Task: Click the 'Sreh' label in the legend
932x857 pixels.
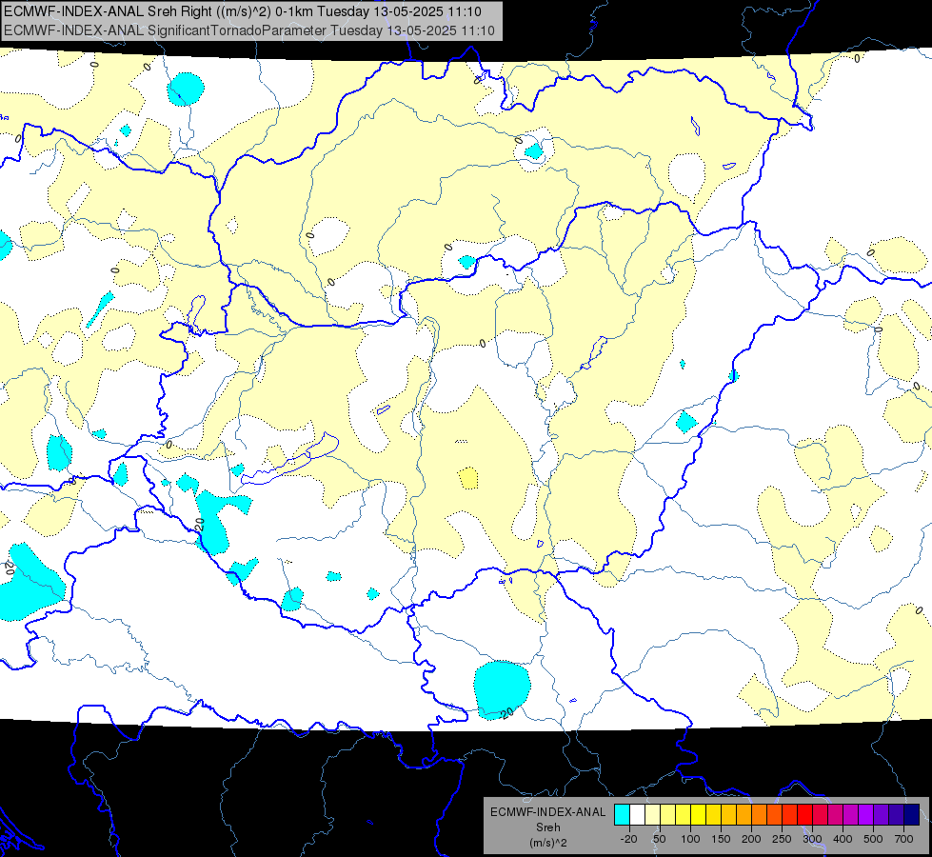Action: [x=547, y=827]
